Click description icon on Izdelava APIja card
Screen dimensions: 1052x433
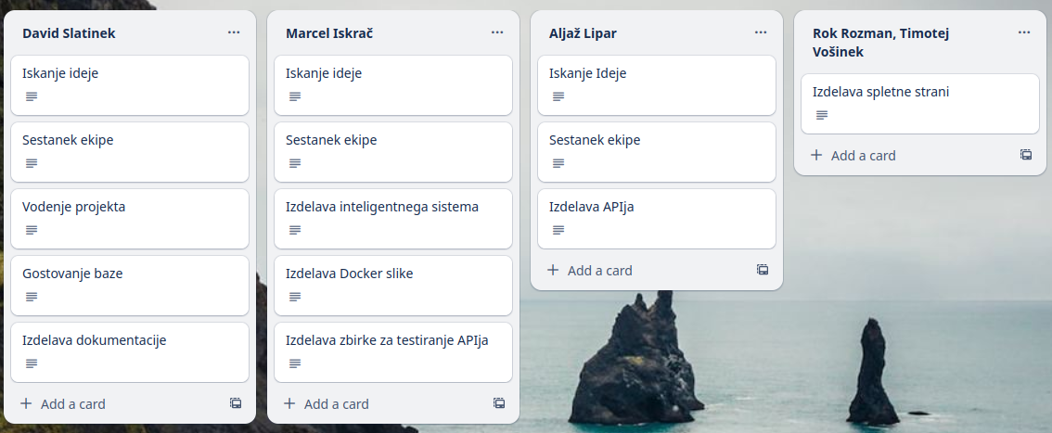[x=558, y=230]
